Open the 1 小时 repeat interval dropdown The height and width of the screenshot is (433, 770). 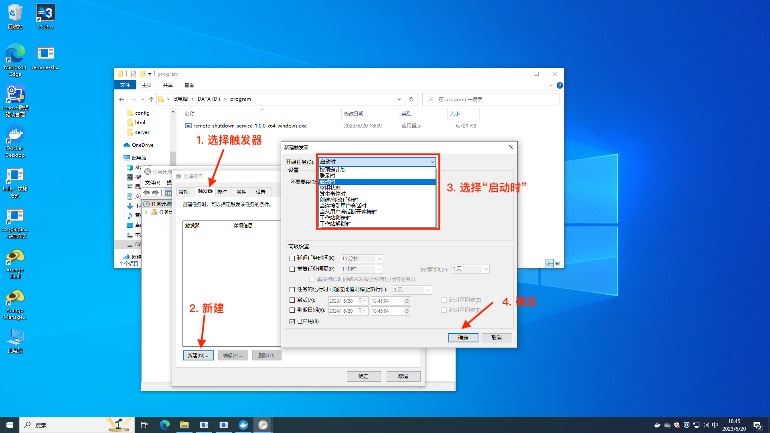(x=379, y=269)
